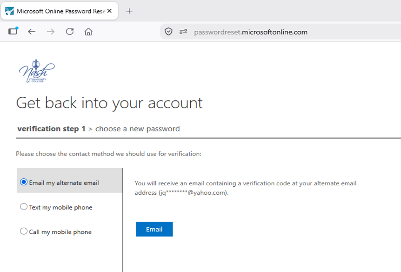Screen dimensions: 401x272
Task: Click the forward navigation arrow
Action: [x=51, y=32]
